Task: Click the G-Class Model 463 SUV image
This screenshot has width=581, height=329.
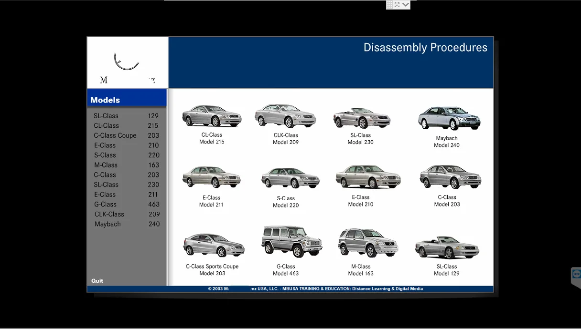Action: click(x=291, y=242)
